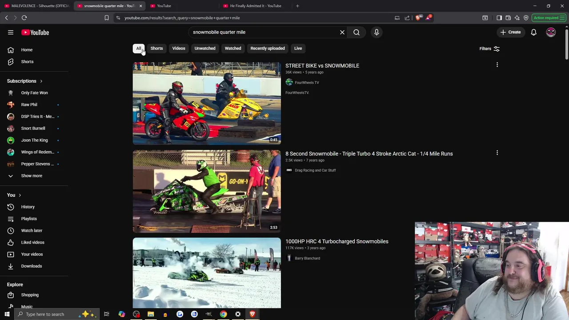Viewport: 569px width, 320px height.
Task: Open Windows Start menu
Action: tap(7, 314)
